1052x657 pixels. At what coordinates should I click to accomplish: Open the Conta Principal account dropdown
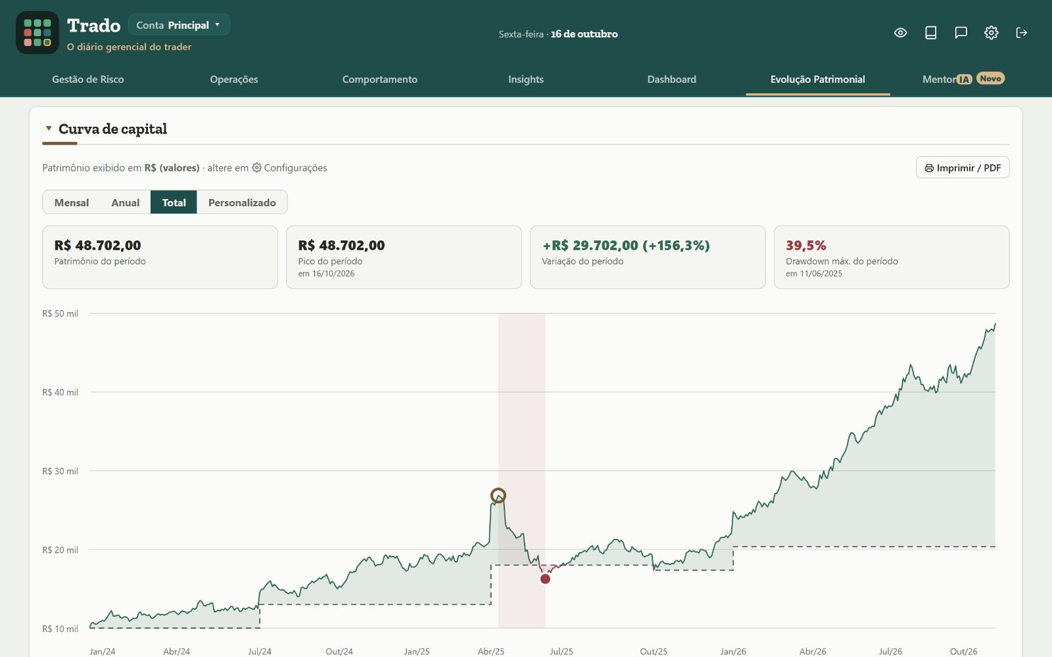179,25
